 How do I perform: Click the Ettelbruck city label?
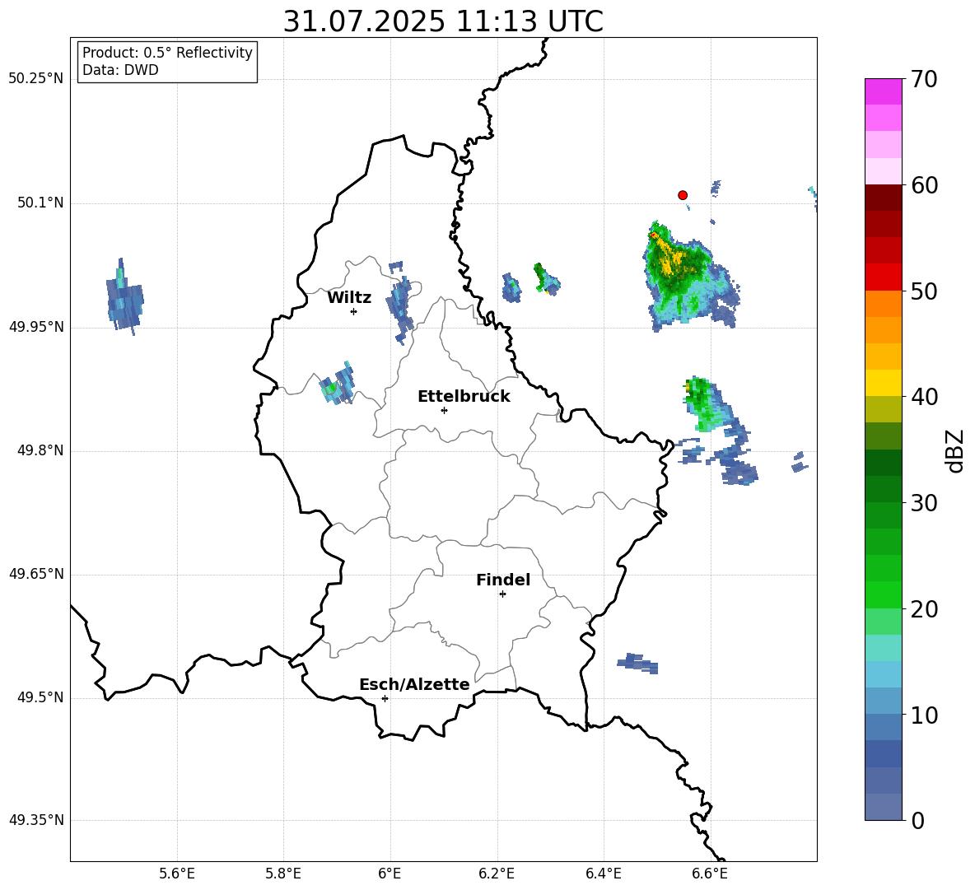pyautogui.click(x=464, y=397)
